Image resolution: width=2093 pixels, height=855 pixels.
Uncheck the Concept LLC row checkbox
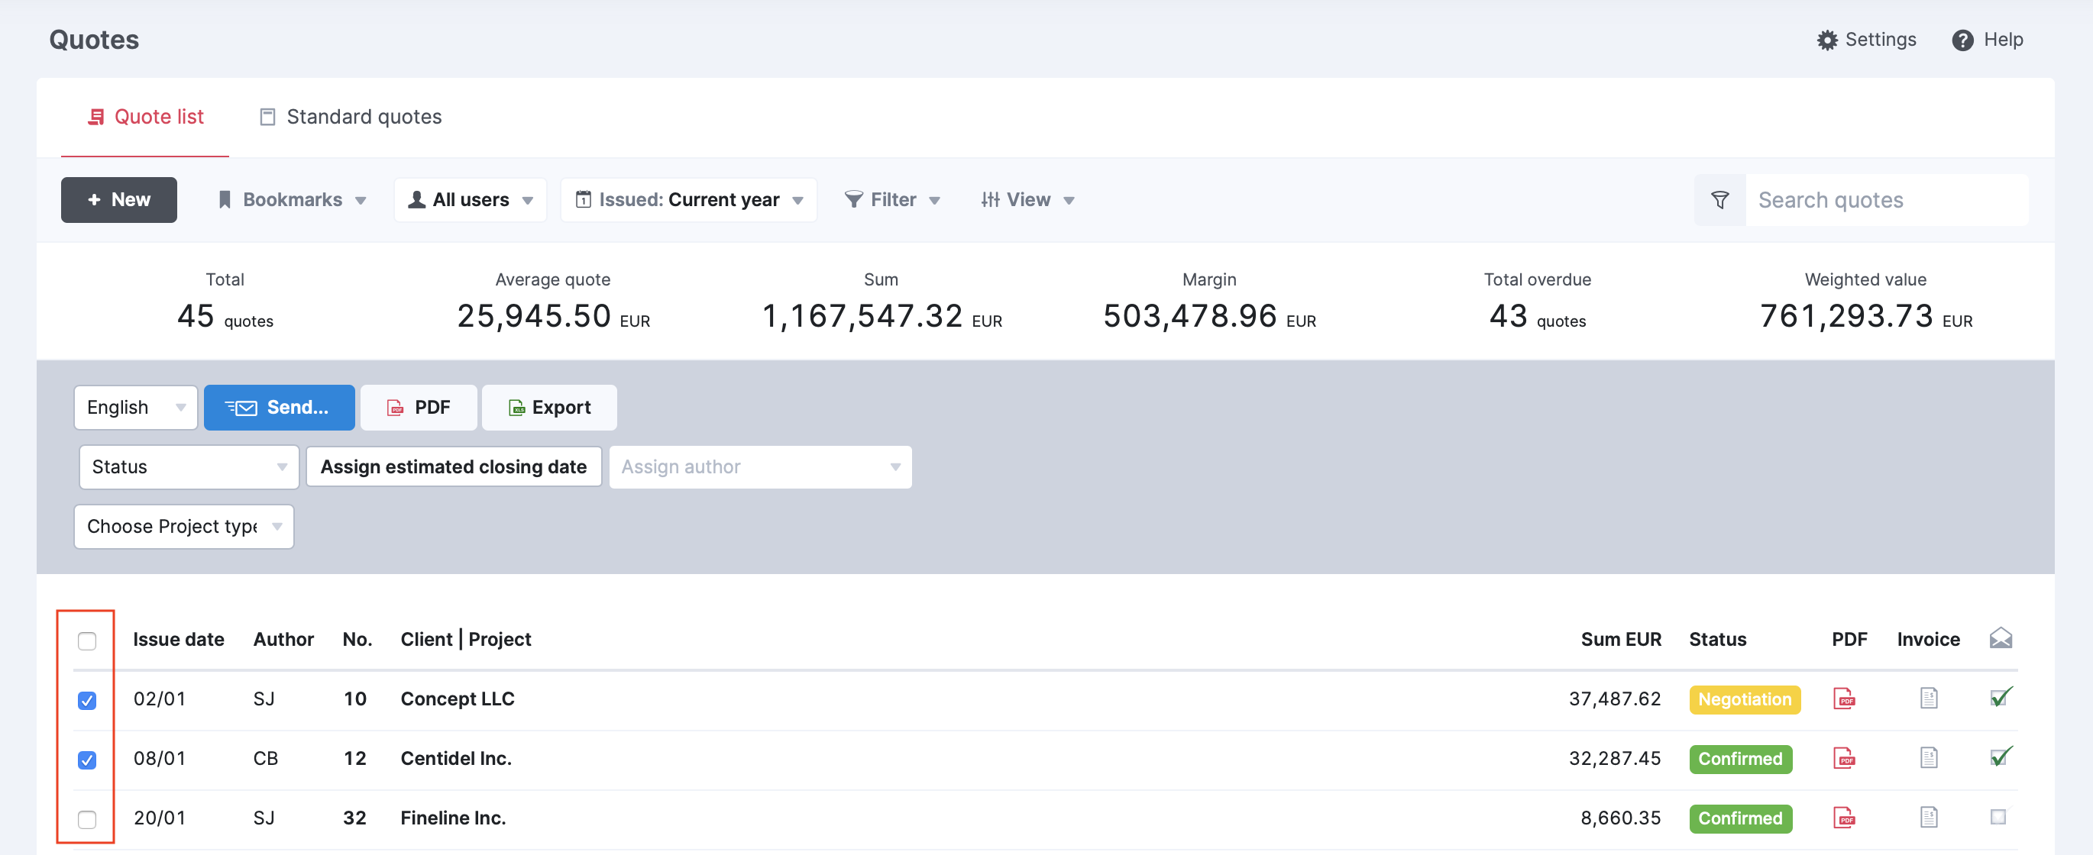pos(87,700)
